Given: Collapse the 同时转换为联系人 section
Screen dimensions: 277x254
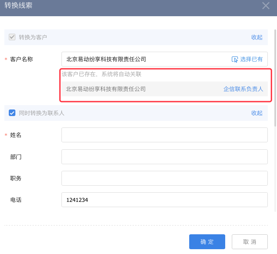Looking at the screenshot, I should (x=257, y=113).
